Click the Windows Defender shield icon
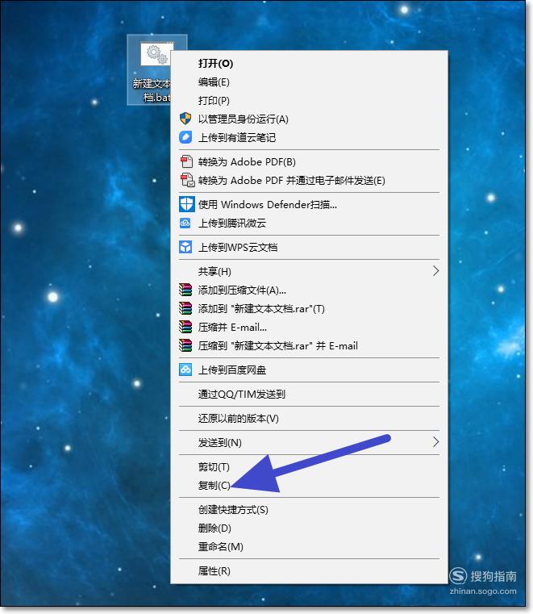The height and width of the screenshot is (614, 533). [x=186, y=204]
